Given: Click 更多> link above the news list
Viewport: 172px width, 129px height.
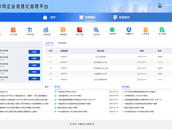Looking at the screenshot, I should click(x=47, y=87).
